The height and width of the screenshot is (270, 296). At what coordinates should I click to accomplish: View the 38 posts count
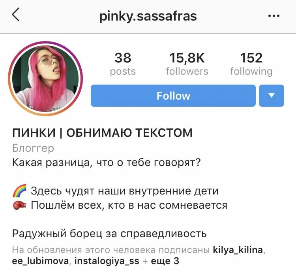tap(123, 64)
